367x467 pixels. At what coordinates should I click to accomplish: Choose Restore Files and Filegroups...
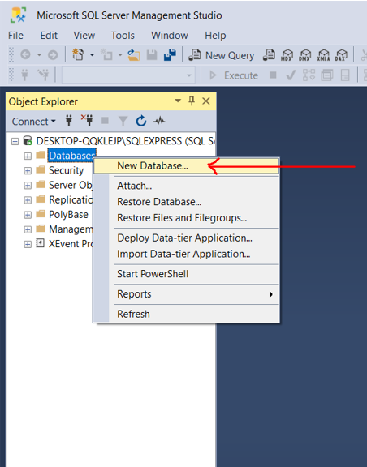187,218
